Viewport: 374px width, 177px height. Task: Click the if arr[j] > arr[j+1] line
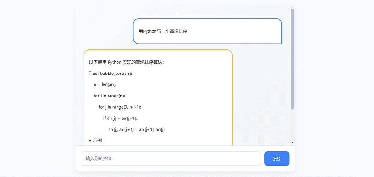click(120, 118)
